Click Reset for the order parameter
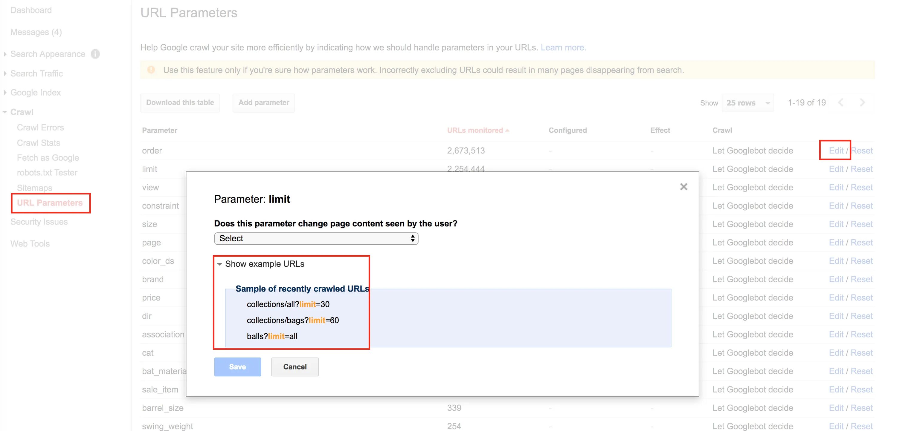 (861, 151)
